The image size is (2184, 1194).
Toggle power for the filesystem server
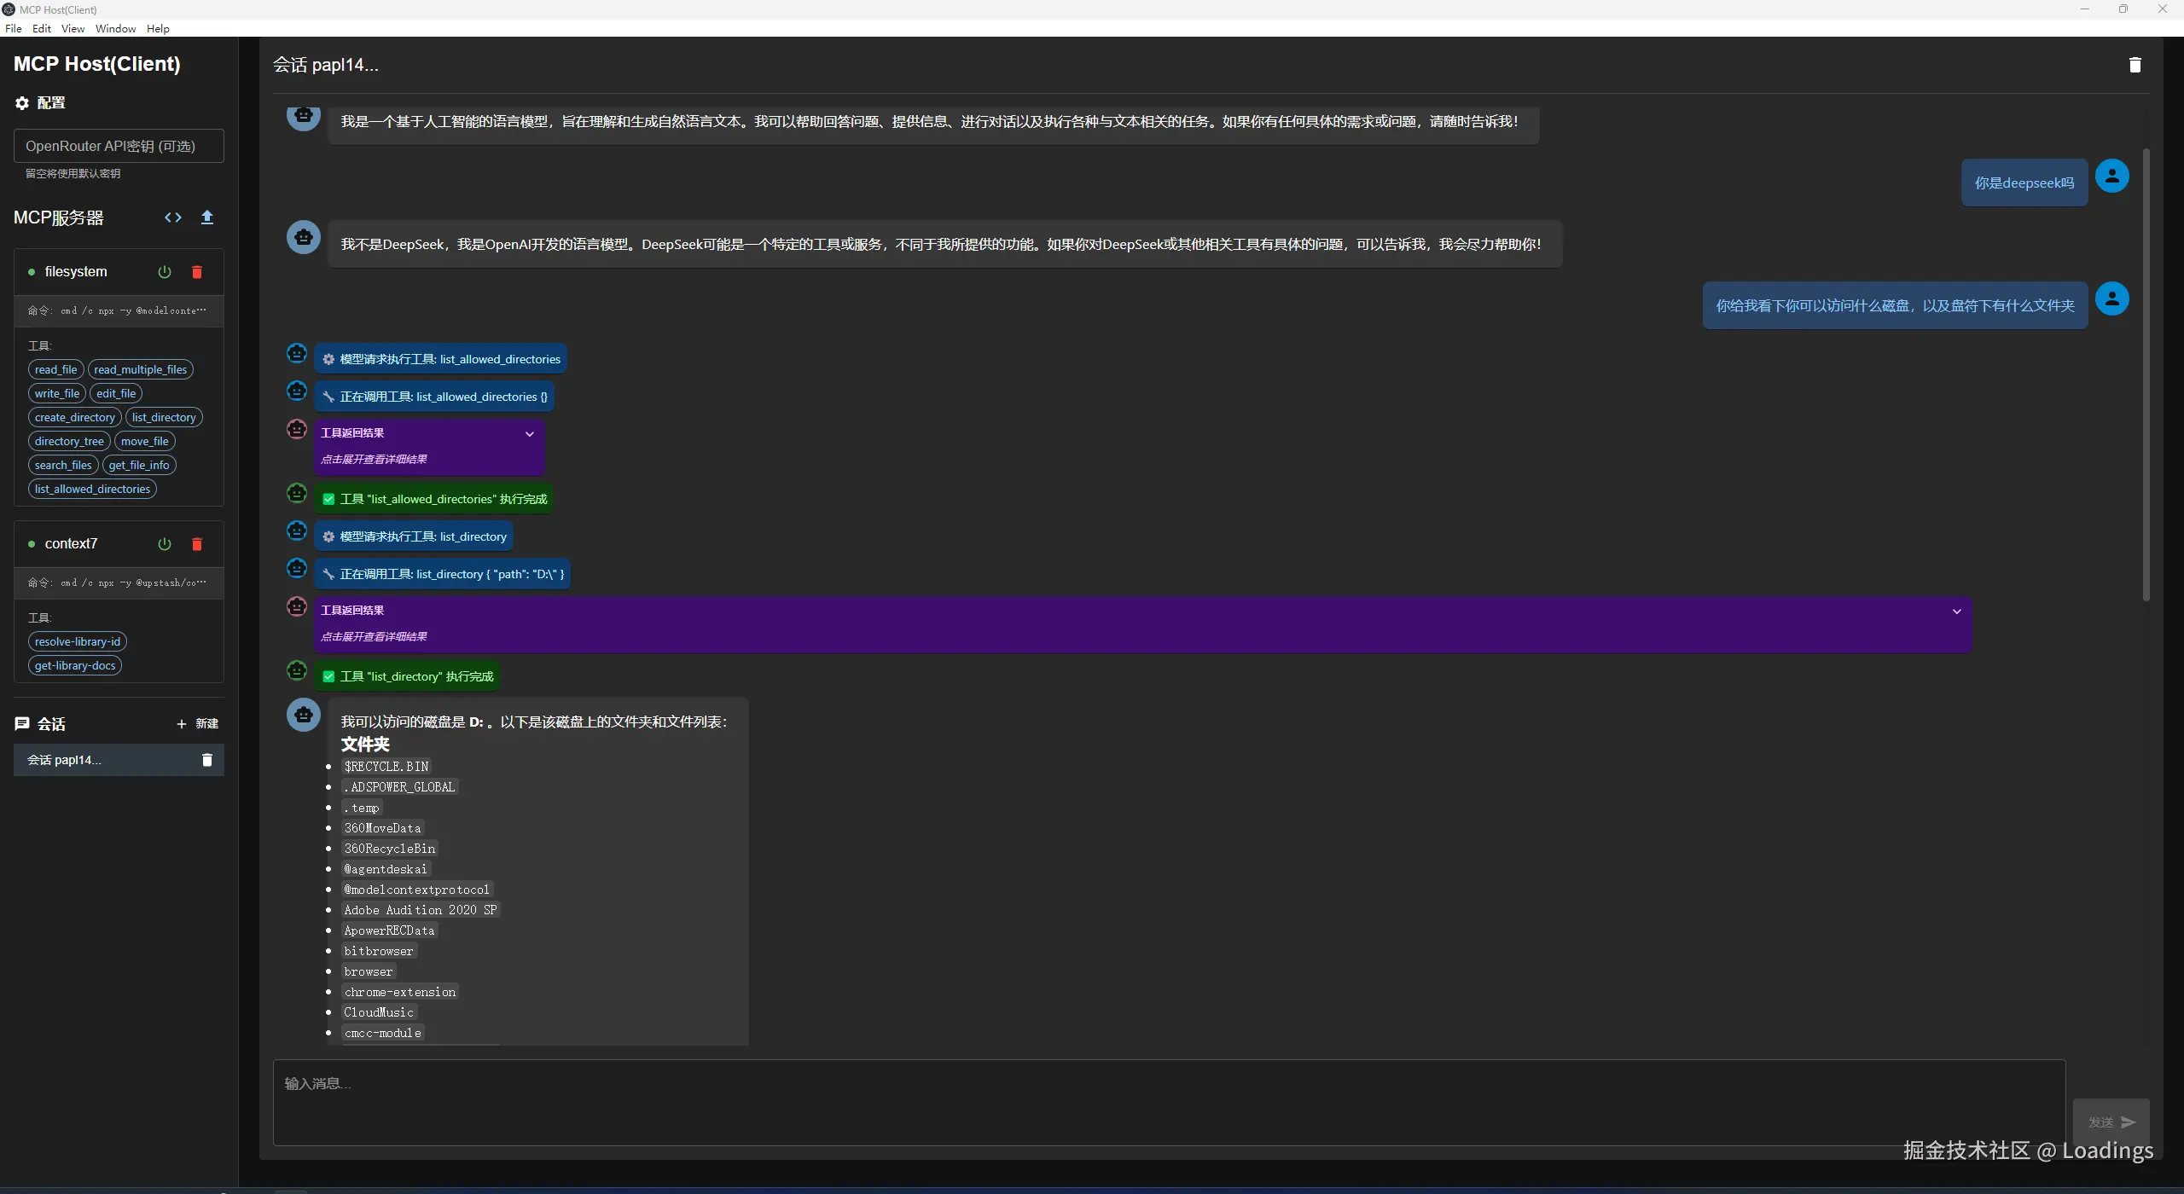point(165,272)
